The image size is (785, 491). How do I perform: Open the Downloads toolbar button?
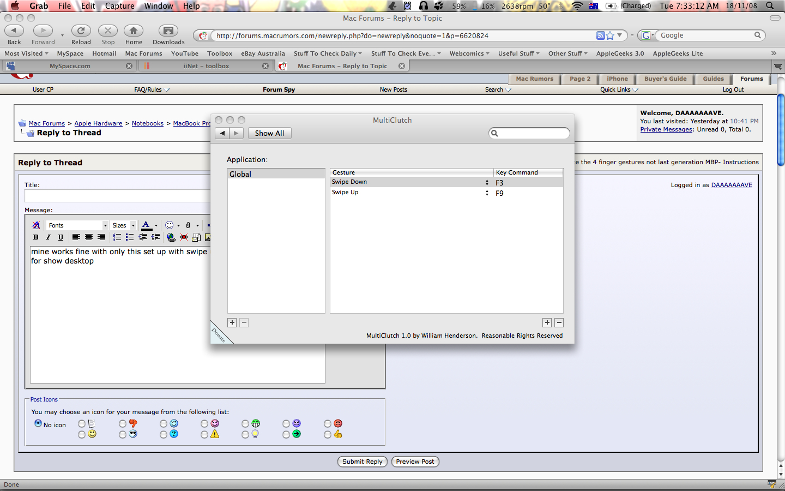(x=168, y=31)
